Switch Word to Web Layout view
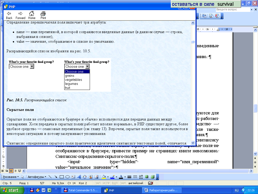The height and width of the screenshot is (194, 258). (7, 171)
